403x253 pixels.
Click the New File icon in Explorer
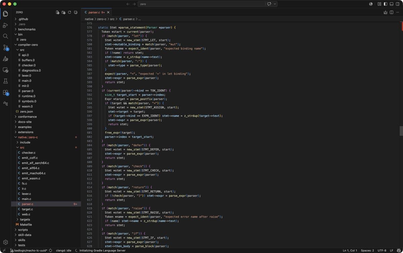[x=58, y=12]
